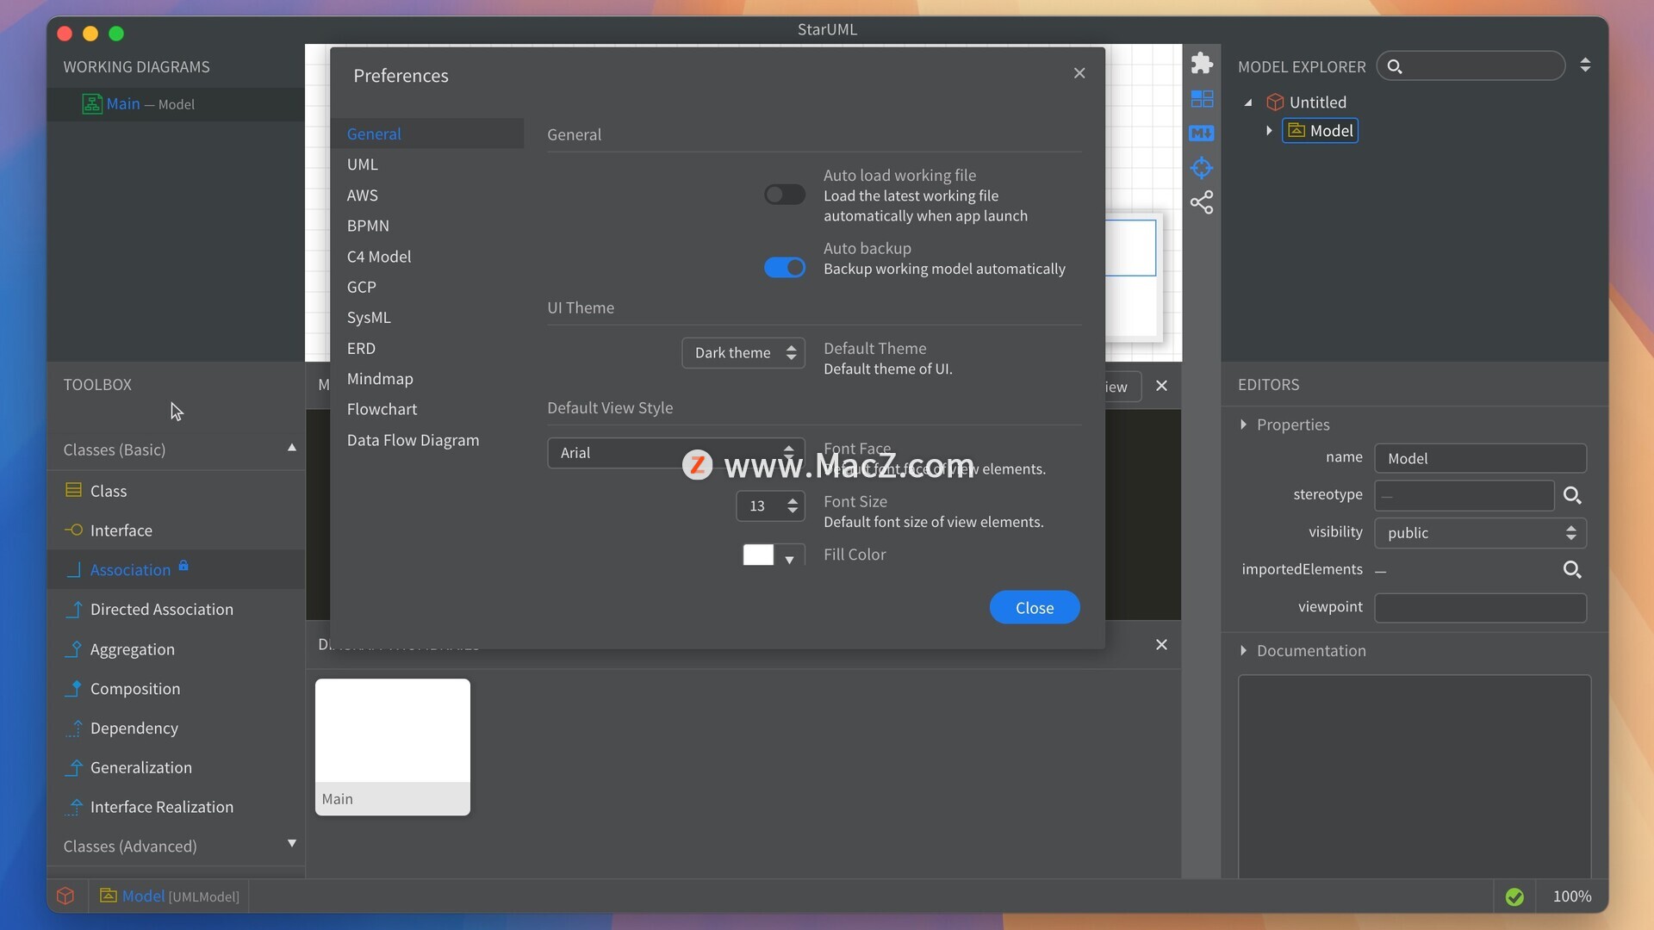Select the Generalization tool

(x=177, y=767)
